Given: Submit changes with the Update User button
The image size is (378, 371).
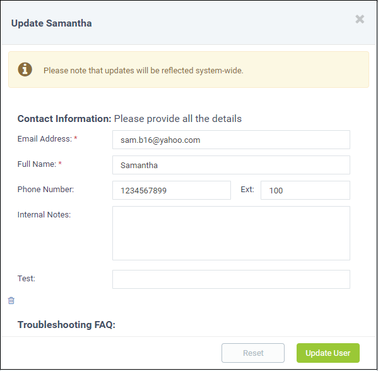Looking at the screenshot, I should coord(328,353).
